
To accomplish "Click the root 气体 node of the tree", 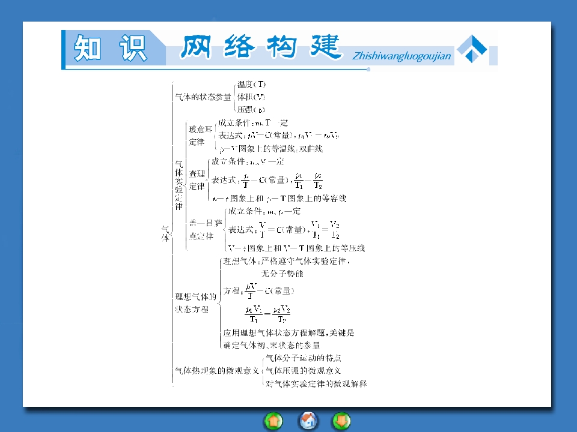I will pos(165,233).
